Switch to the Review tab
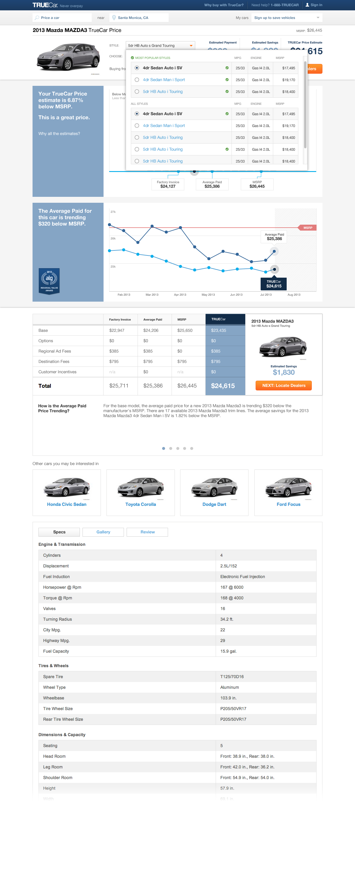Screen dimensions: 355x888 (148, 532)
